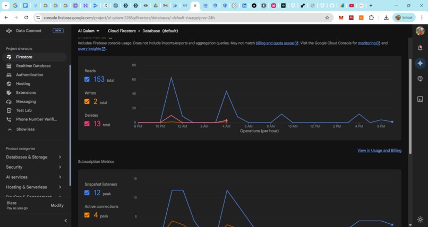Modify the Blaze billing plan
Screen dimensions: 428x227
(57, 205)
